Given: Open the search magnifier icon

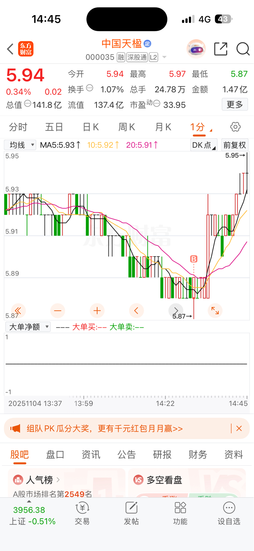Looking at the screenshot, I should [x=243, y=49].
